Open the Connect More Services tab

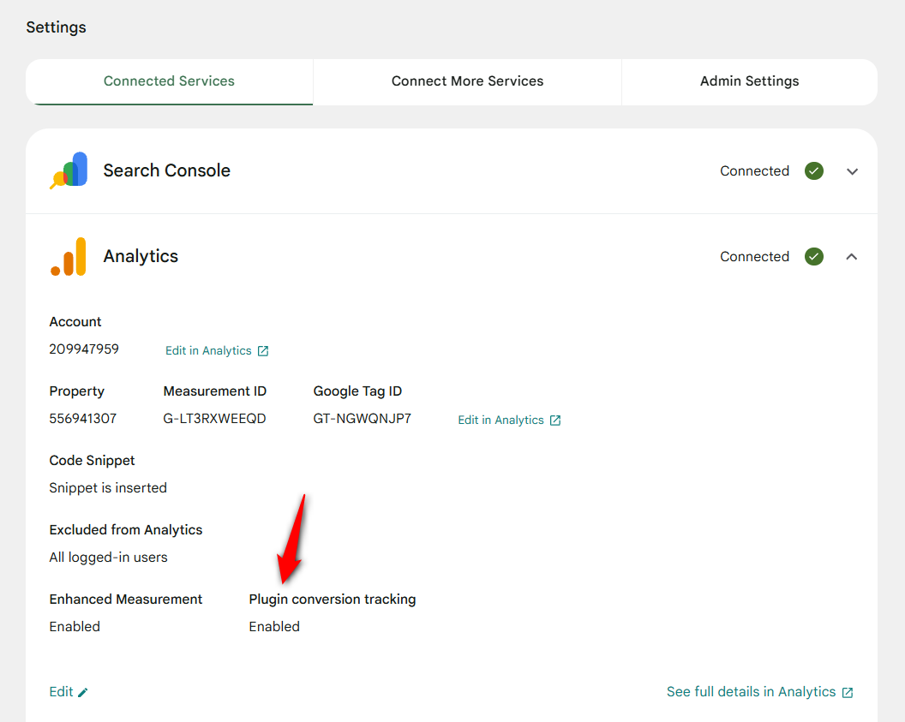click(x=468, y=81)
